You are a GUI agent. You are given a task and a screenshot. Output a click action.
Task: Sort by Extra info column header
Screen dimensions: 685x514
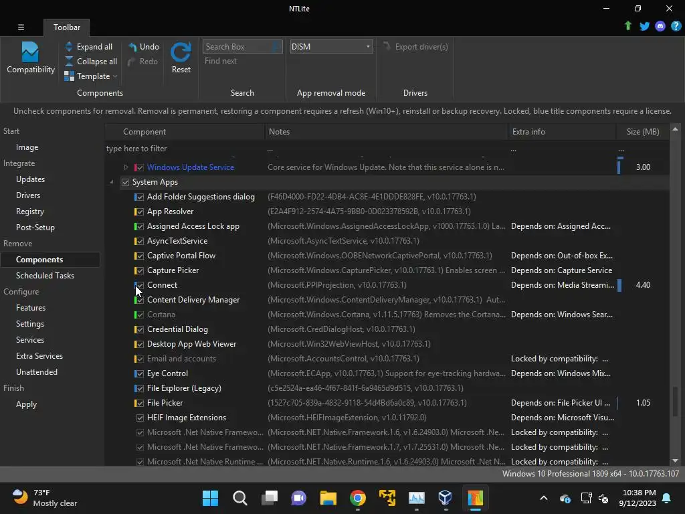(562, 132)
